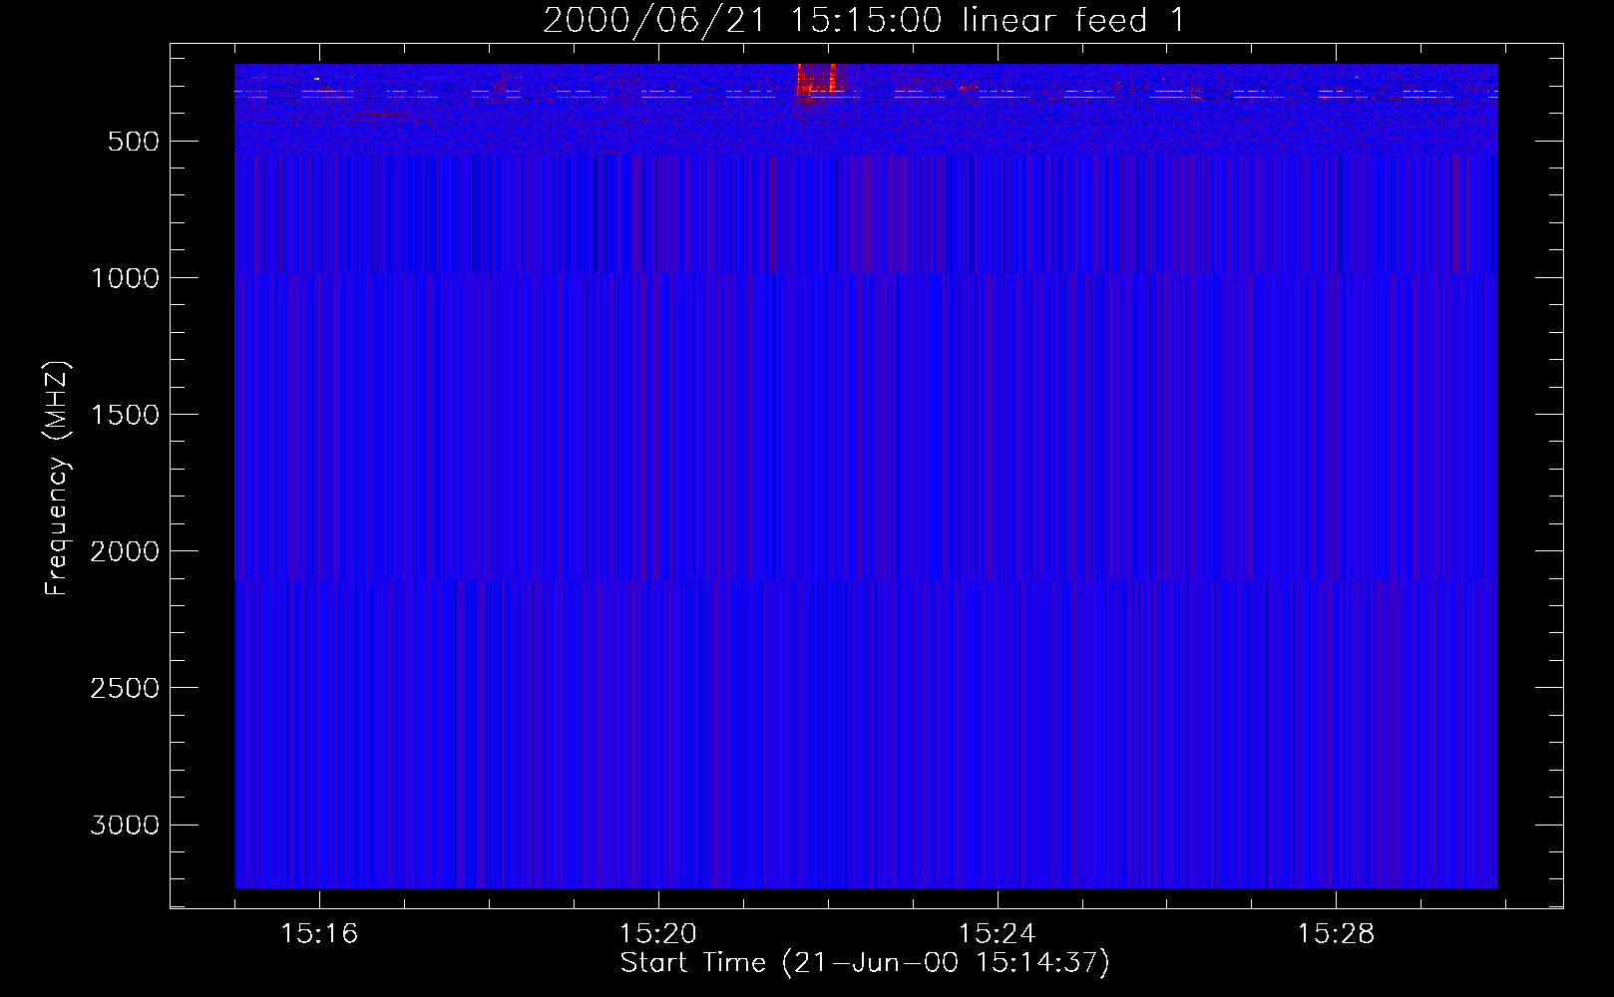The image size is (1614, 997).
Task: Click the '15:20' time axis label
Action: [x=658, y=934]
